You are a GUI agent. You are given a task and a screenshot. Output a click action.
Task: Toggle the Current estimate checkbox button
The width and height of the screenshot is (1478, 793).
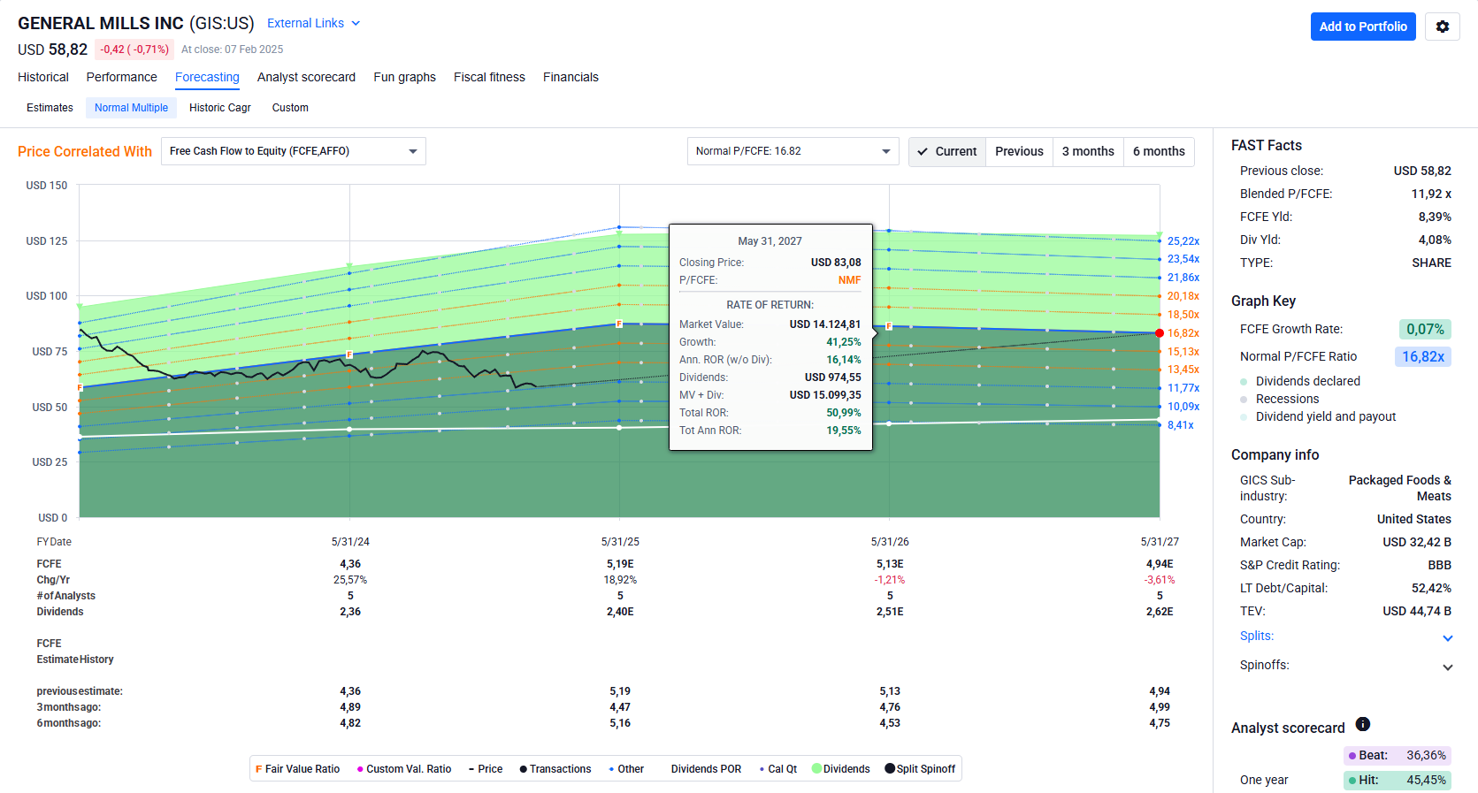(x=947, y=151)
